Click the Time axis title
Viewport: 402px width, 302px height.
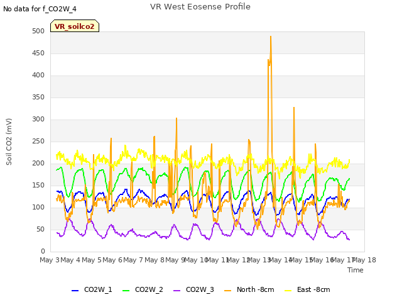point(356,270)
